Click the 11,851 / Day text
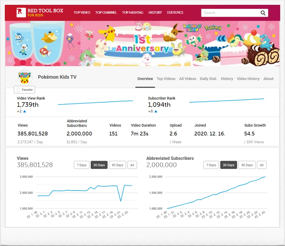The width and height of the screenshot is (285, 246). pyautogui.click(x=77, y=142)
